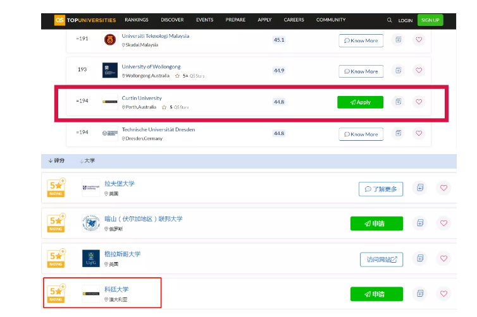Image resolution: width=477 pixels, height=317 pixels.
Task: Click the LOGIN link
Action: tap(406, 20)
